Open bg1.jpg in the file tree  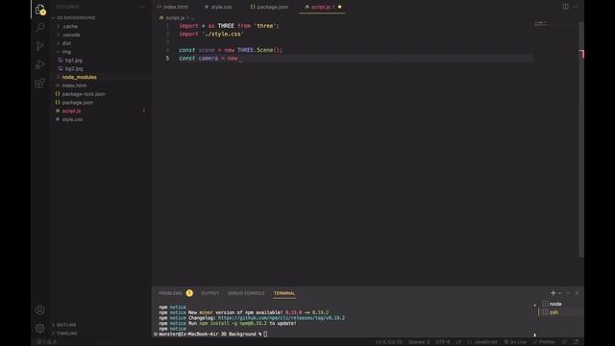click(x=73, y=61)
